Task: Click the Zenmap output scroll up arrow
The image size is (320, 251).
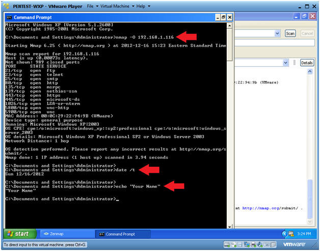Action: (310, 72)
